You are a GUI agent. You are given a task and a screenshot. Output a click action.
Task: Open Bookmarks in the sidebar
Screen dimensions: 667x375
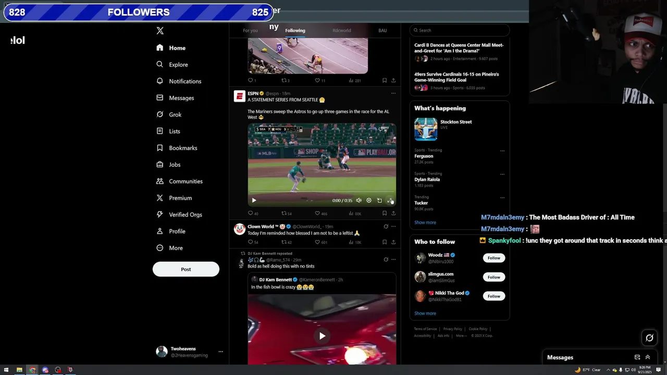point(177,148)
